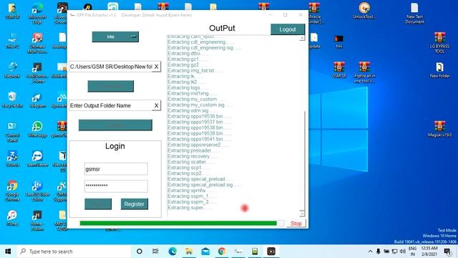Image resolution: width=458 pixels, height=258 pixels.
Task: Click the ENG IN language indicator
Action: tap(412, 252)
